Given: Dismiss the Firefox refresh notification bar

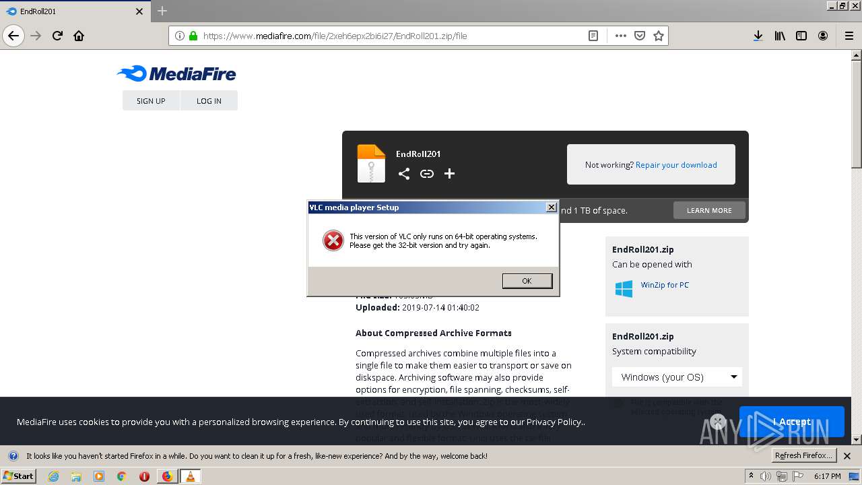Looking at the screenshot, I should pos(847,456).
